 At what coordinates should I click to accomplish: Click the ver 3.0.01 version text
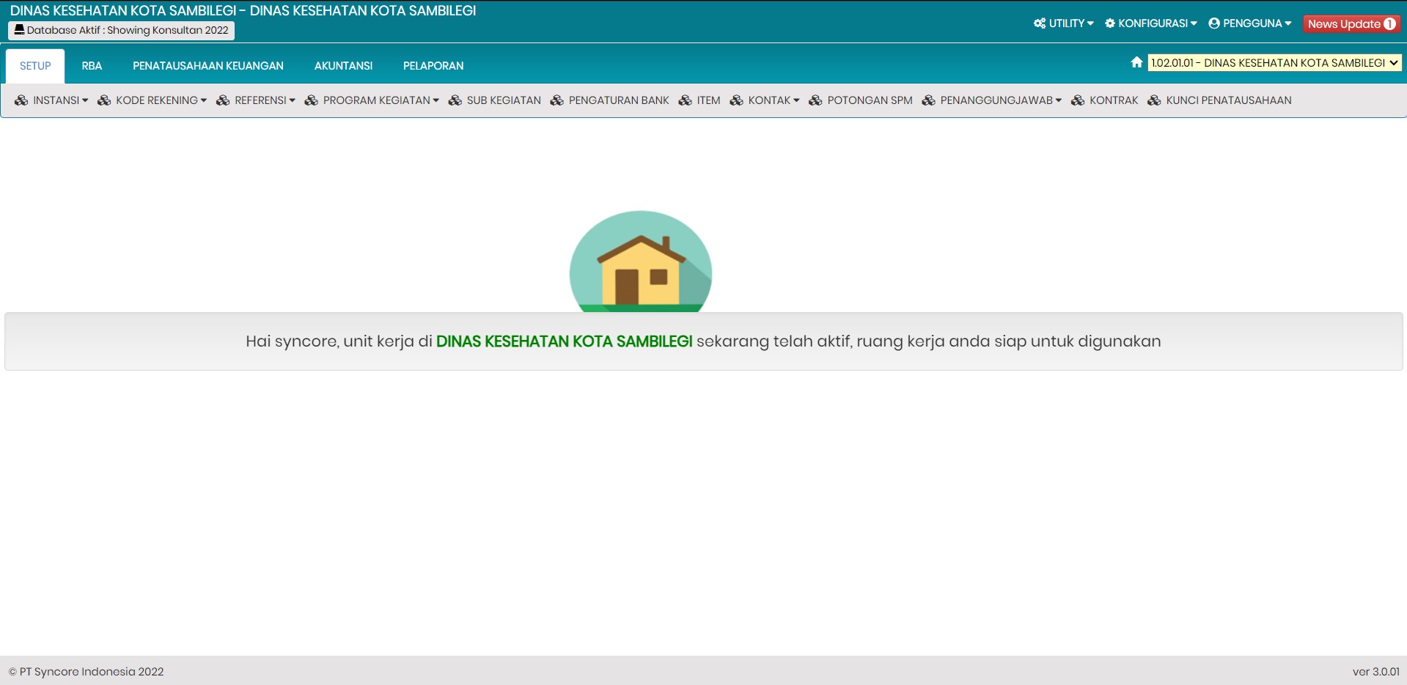tap(1376, 672)
